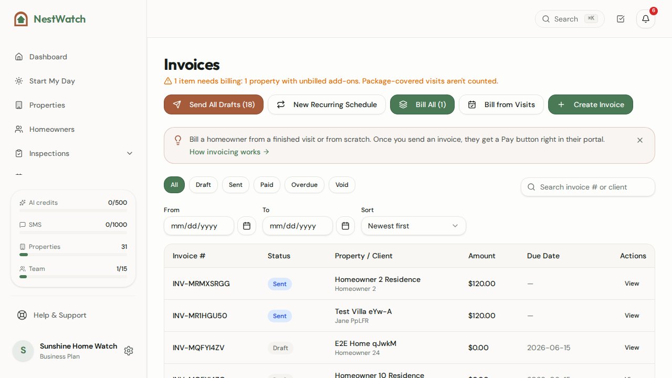The width and height of the screenshot is (672, 378).
Task: Click the Bill All (1) button
Action: click(x=422, y=104)
